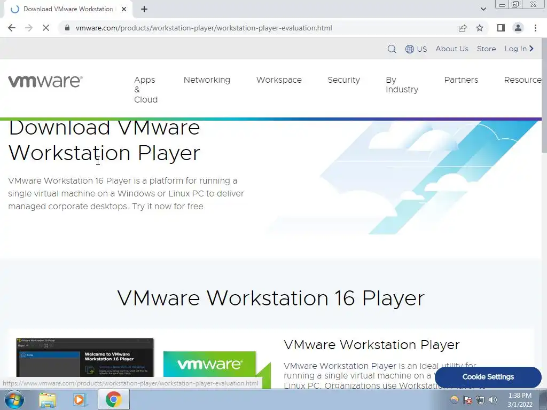The height and width of the screenshot is (410, 547).
Task: Open the Windows Start button
Action: coord(14,399)
